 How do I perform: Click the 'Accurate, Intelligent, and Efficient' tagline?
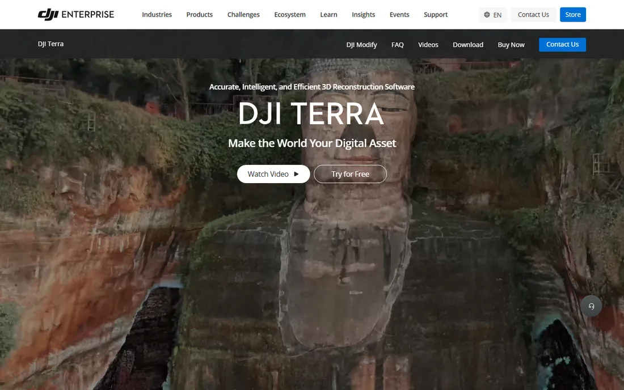[x=312, y=87]
